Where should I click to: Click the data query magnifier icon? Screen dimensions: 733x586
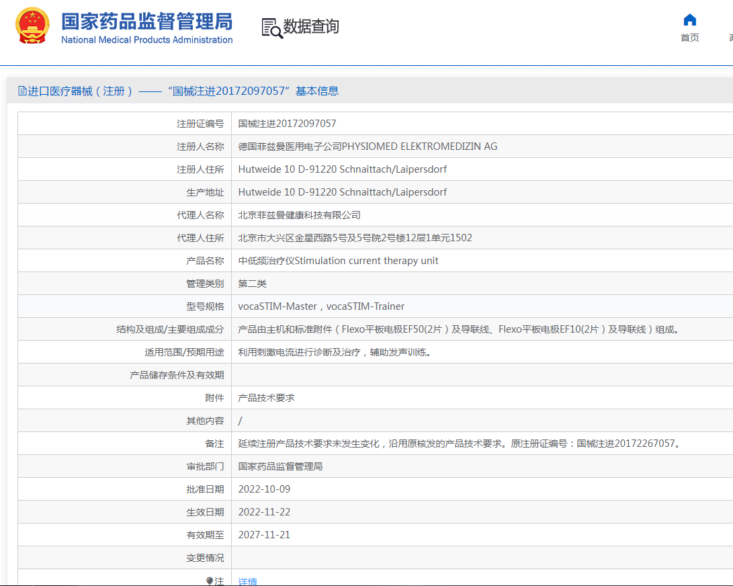point(272,28)
